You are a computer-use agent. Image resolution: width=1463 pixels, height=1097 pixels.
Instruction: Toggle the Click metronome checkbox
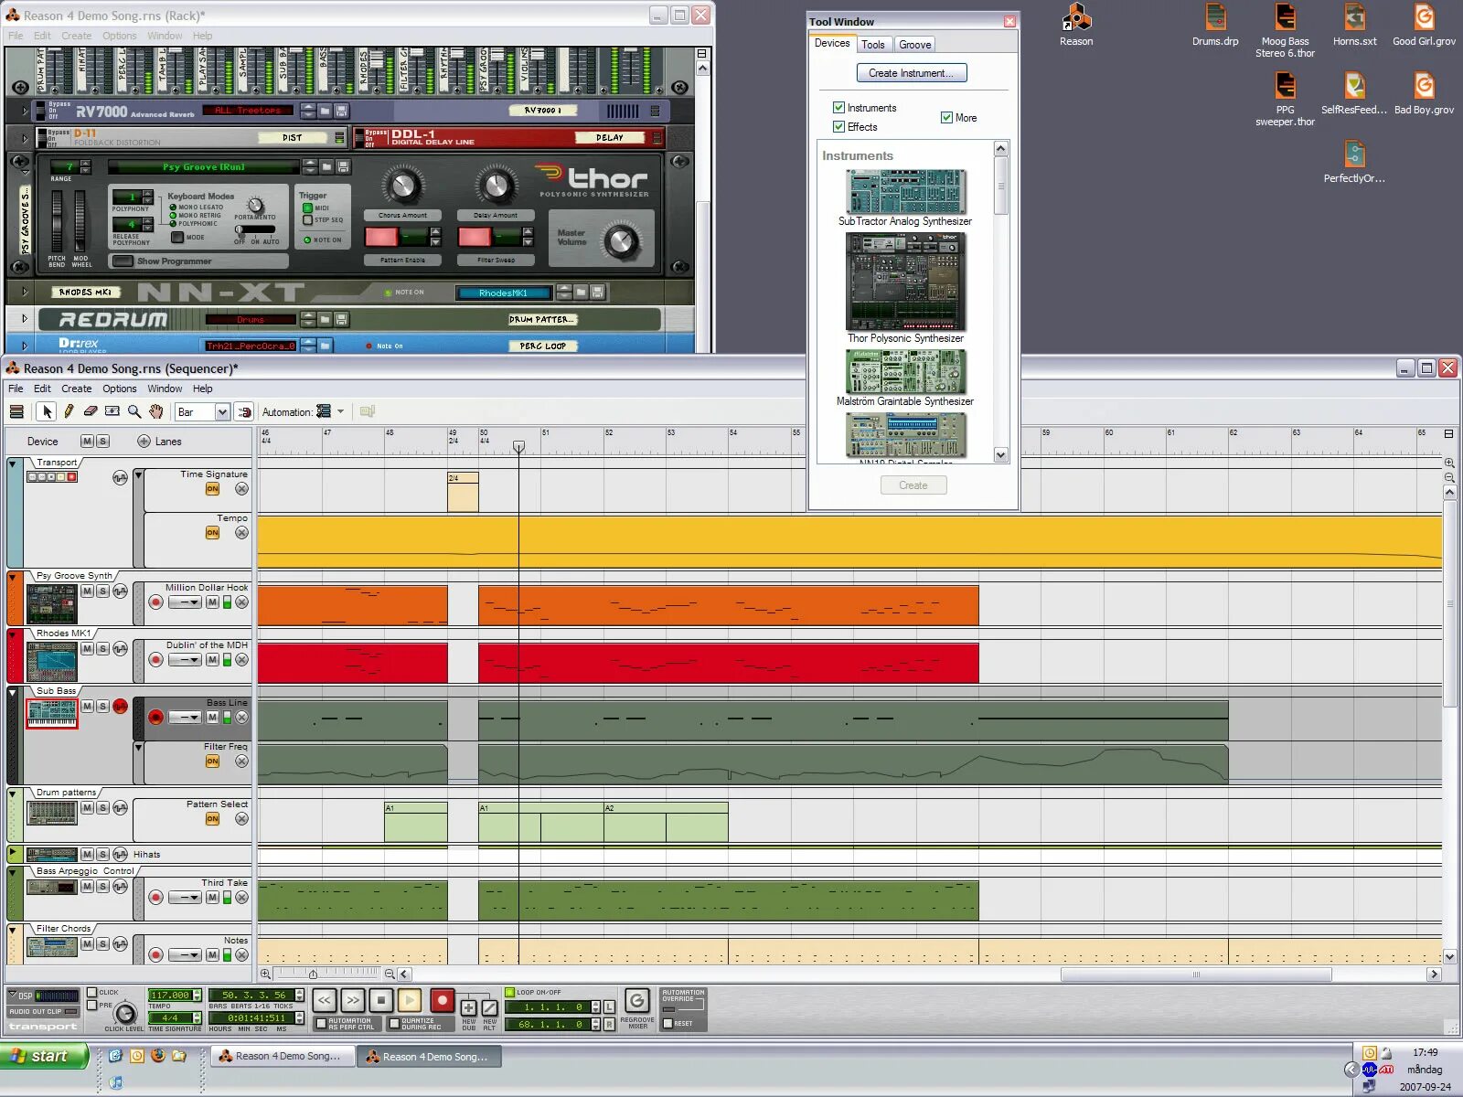click(x=91, y=993)
